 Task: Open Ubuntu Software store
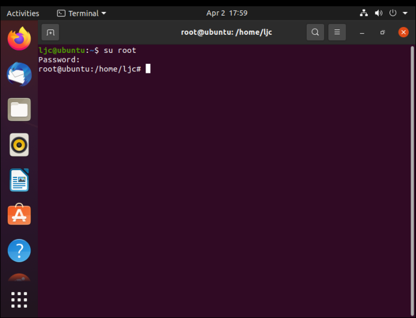coord(19,214)
